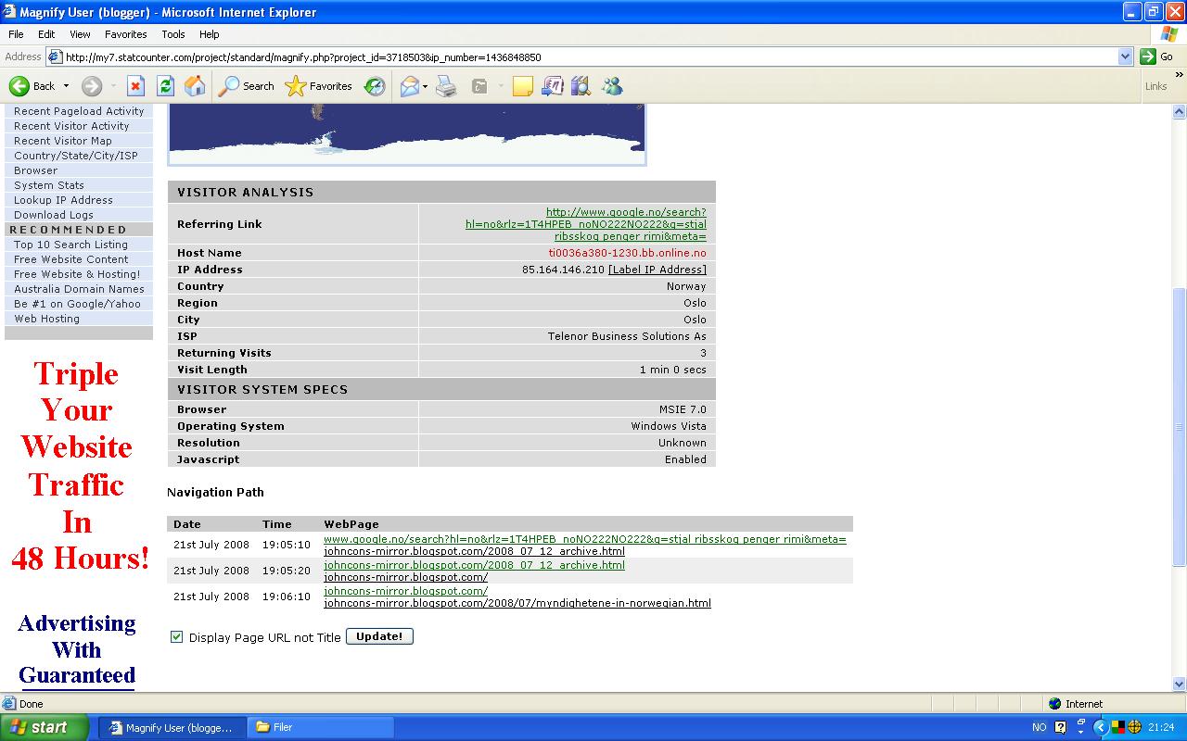The width and height of the screenshot is (1187, 741).
Task: Click the Mail envelope toolbar icon
Action: coord(409,86)
